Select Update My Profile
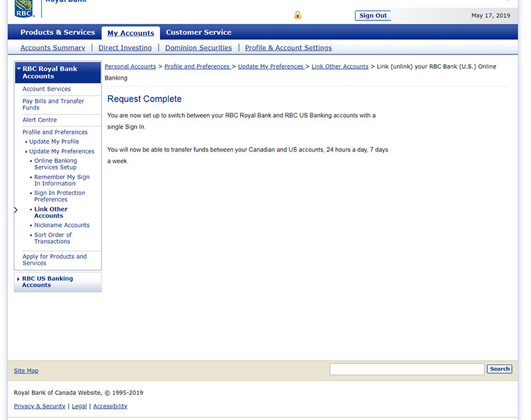This screenshot has height=420, width=531. coord(54,141)
